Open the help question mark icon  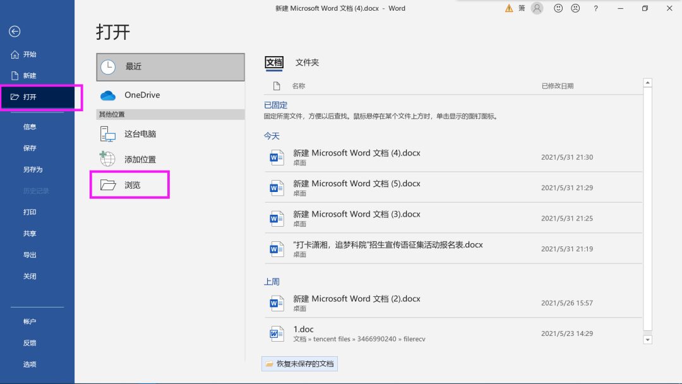pos(595,8)
